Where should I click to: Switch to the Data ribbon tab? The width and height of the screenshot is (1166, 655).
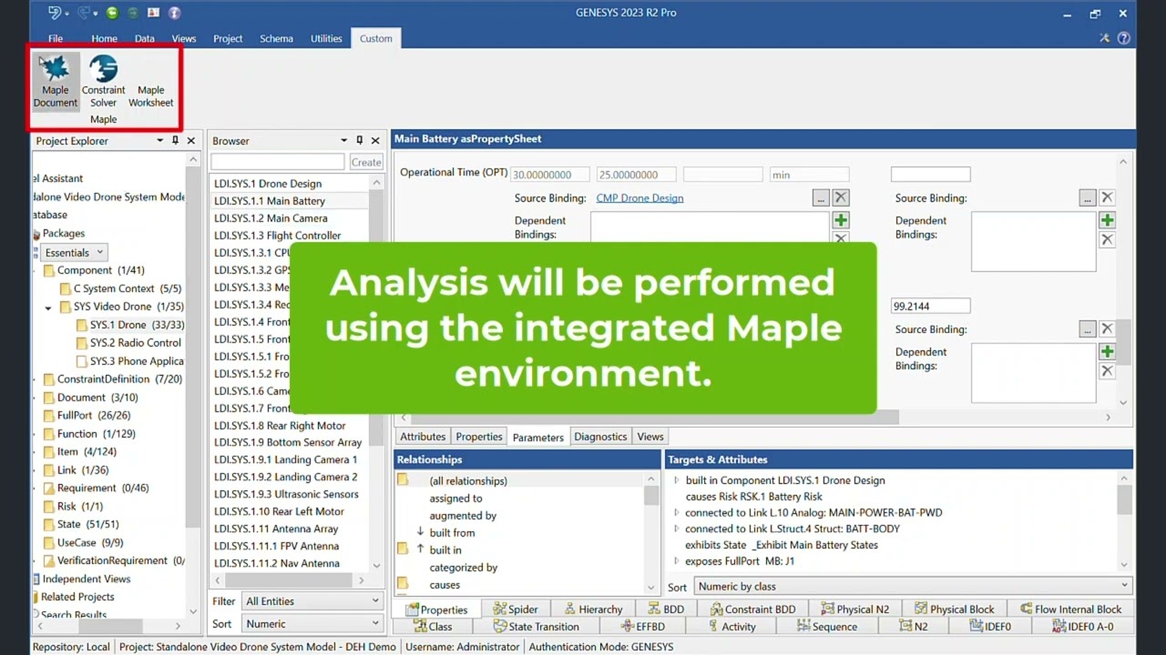pyautogui.click(x=144, y=38)
